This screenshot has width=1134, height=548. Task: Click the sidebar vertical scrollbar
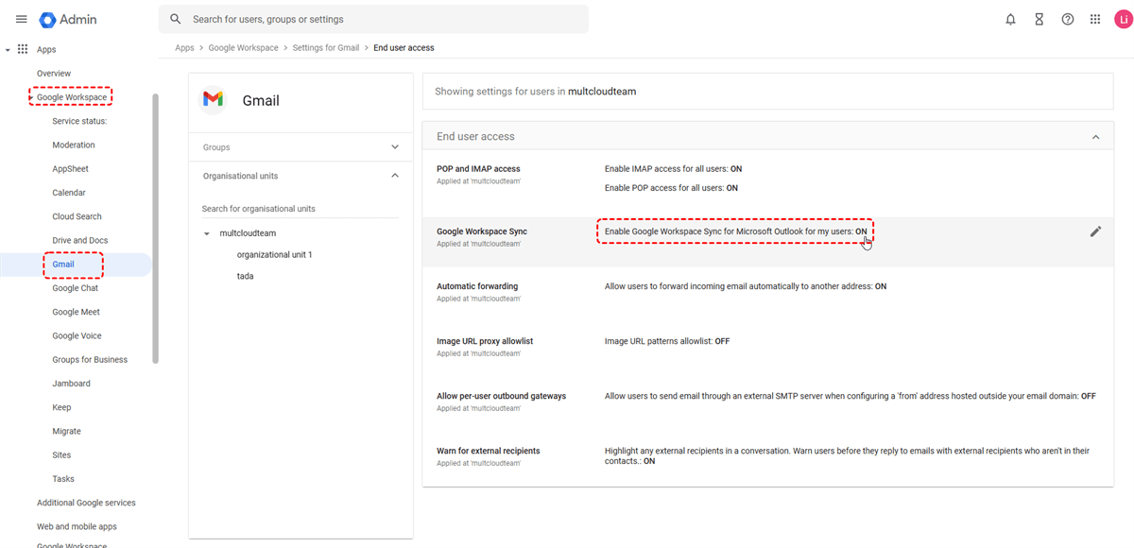point(155,227)
